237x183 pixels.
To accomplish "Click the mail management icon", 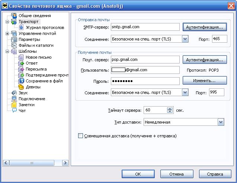I will coord(14,33).
